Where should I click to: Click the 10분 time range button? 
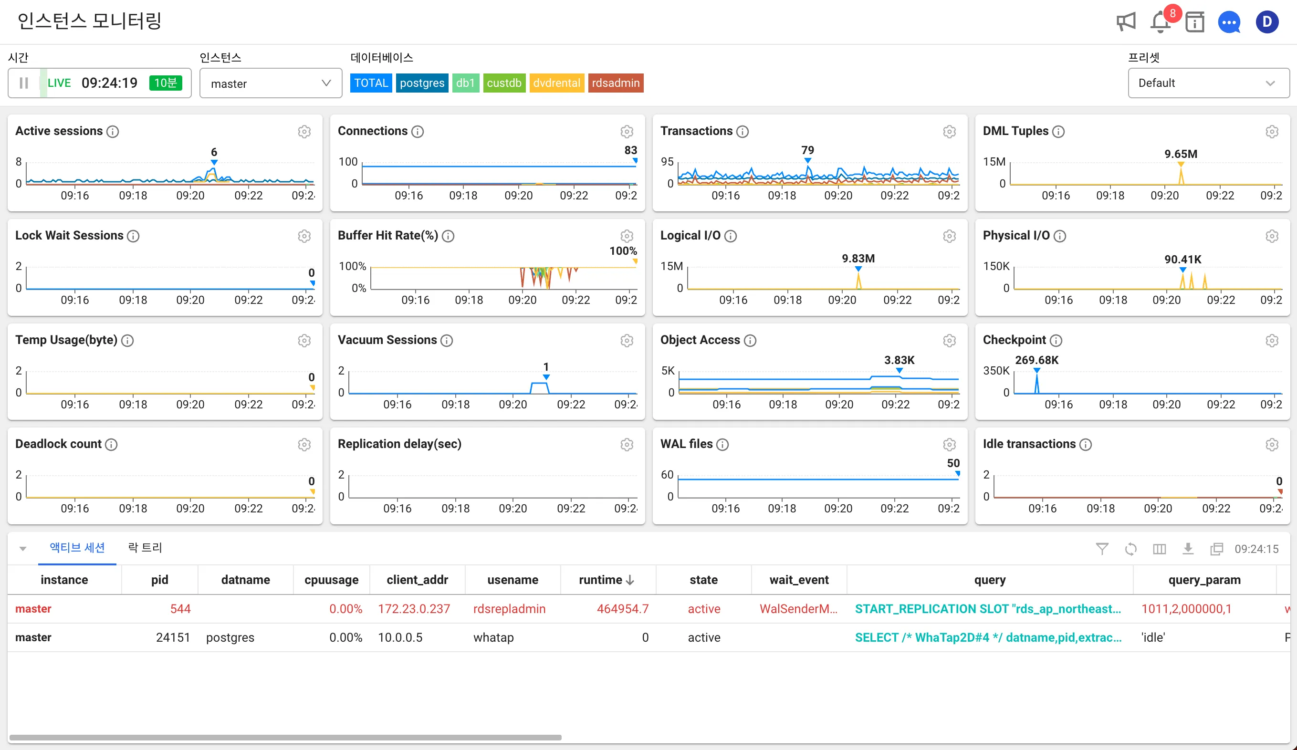165,83
